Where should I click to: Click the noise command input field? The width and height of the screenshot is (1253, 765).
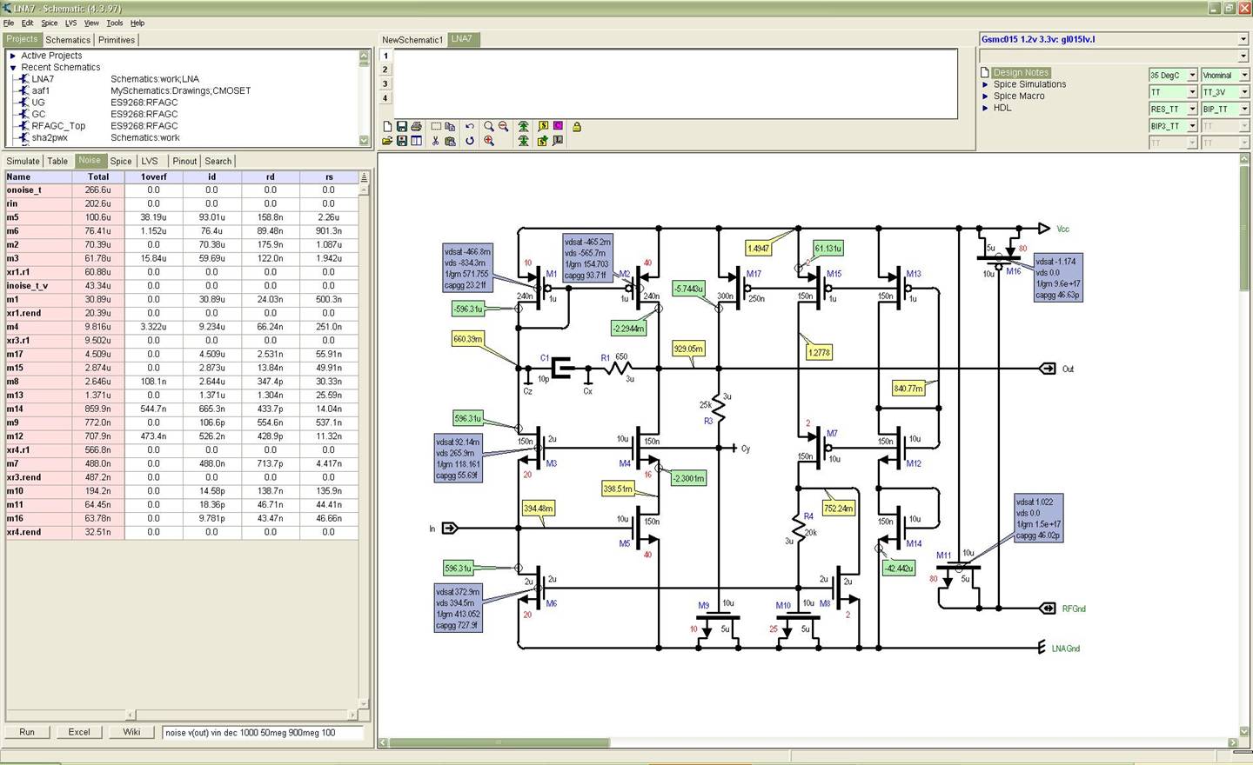(x=261, y=733)
